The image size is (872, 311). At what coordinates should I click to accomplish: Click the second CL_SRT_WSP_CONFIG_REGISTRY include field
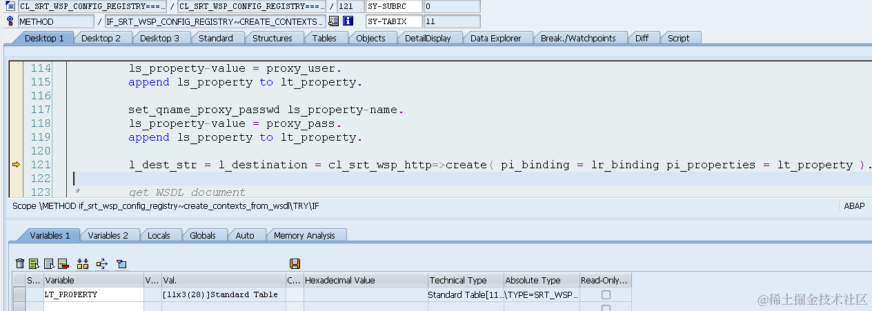[x=252, y=6]
